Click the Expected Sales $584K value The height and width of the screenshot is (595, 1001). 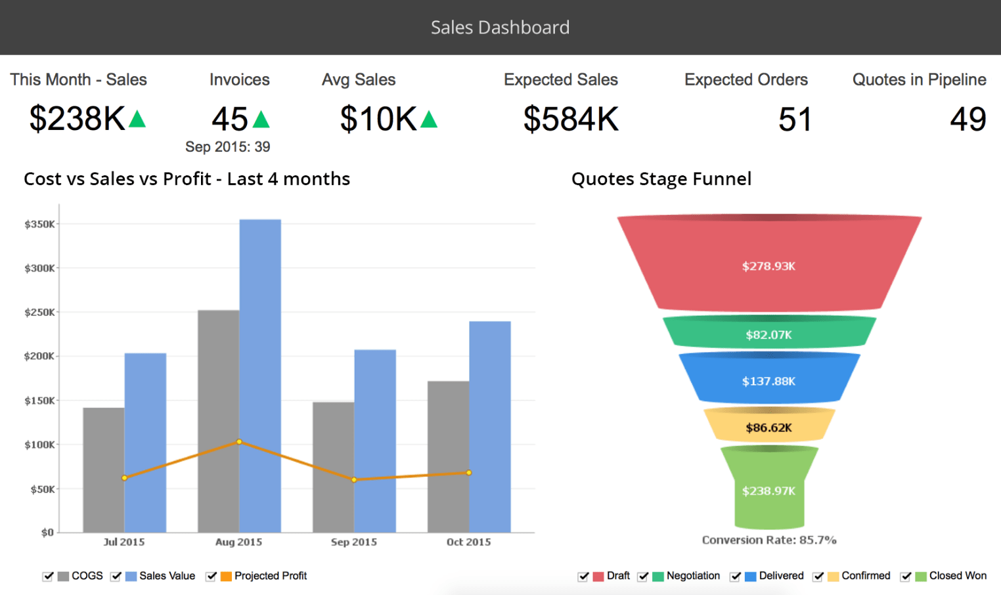[x=571, y=120]
